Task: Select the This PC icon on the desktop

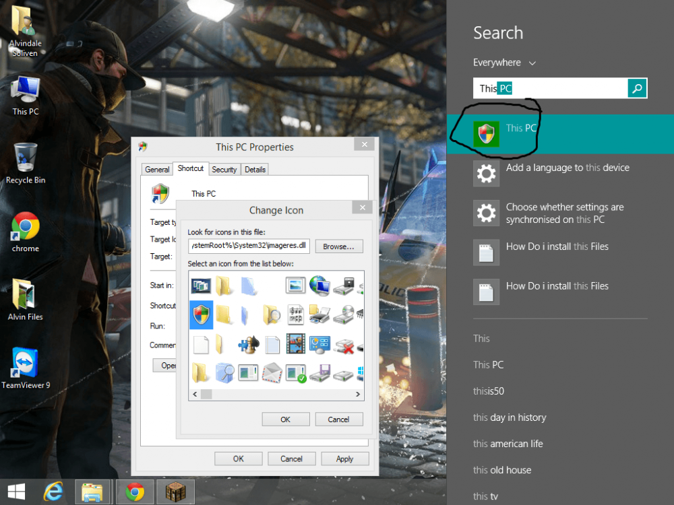Action: (26, 96)
